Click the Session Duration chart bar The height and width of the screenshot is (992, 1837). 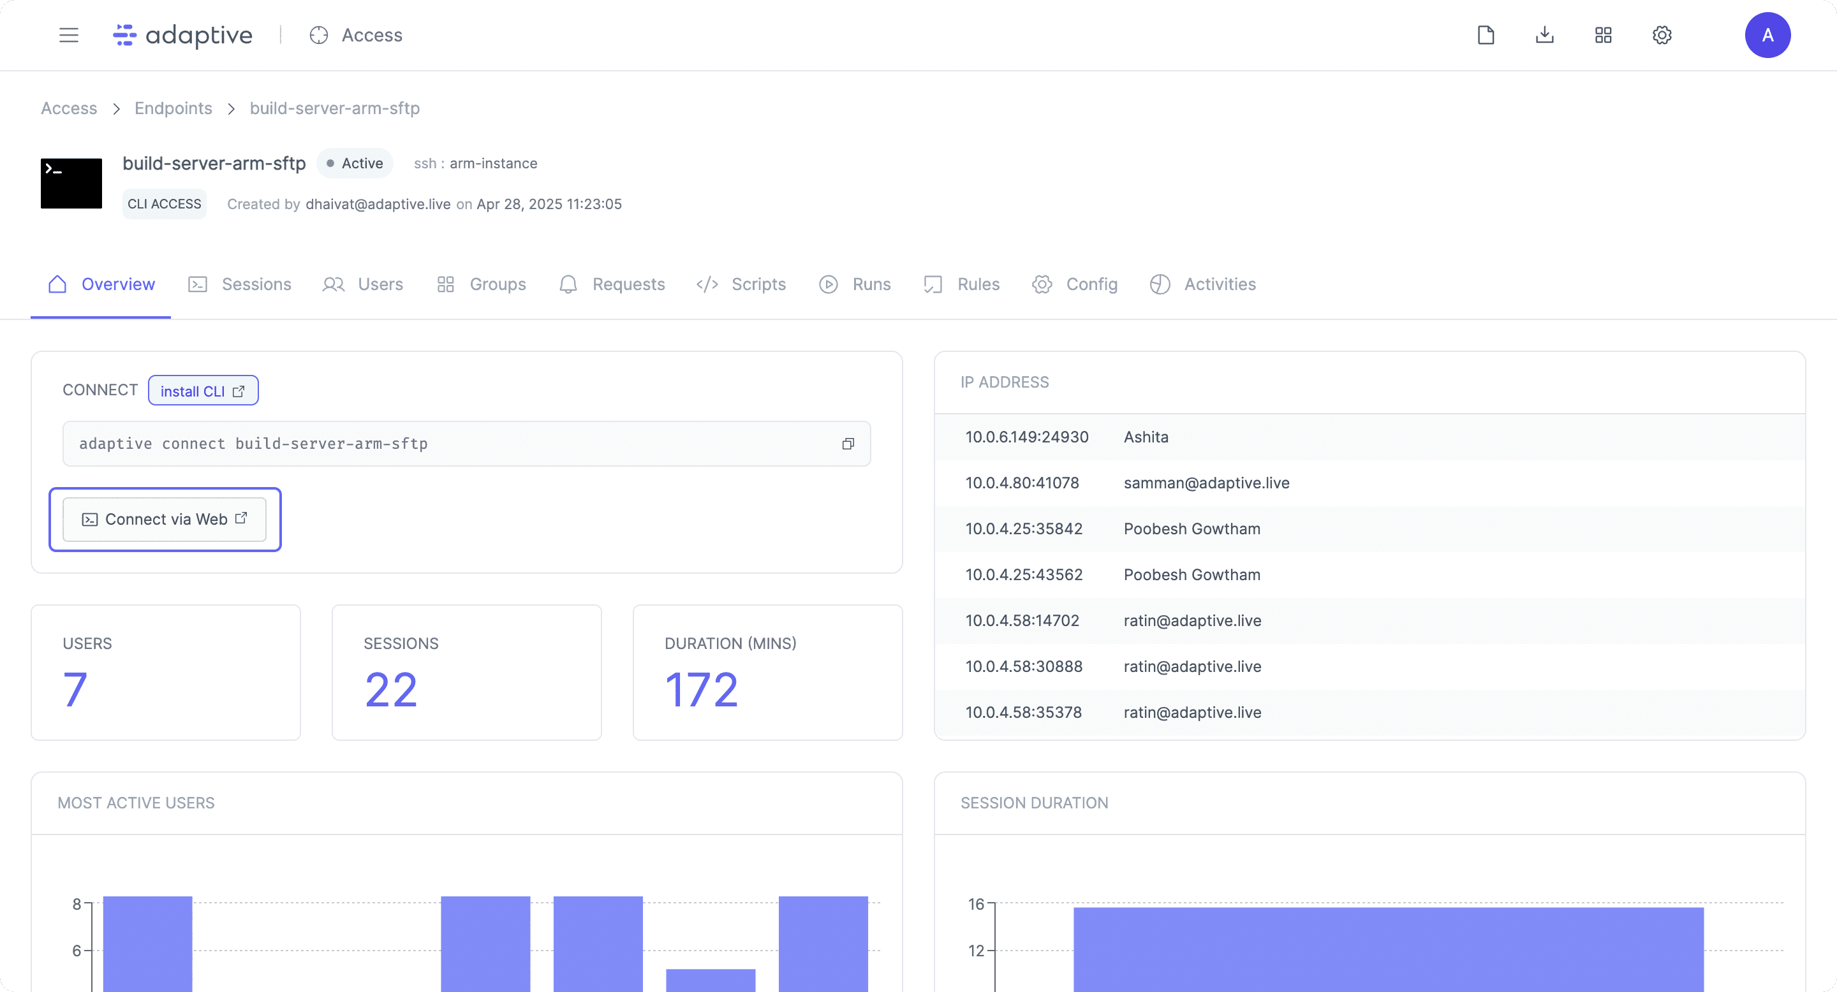click(1389, 949)
